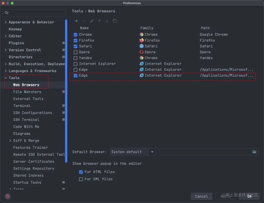Viewport: 264px width, 203px height.
Task: Enable the Opera browser checkbox
Action: tap(76, 52)
